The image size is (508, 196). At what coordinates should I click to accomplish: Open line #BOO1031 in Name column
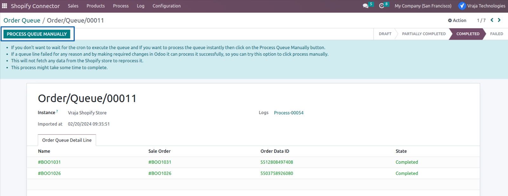tap(49, 162)
